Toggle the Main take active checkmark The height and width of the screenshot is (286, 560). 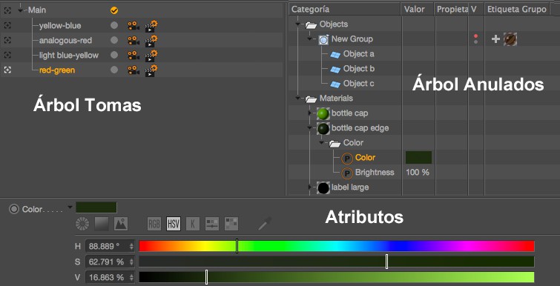point(114,10)
